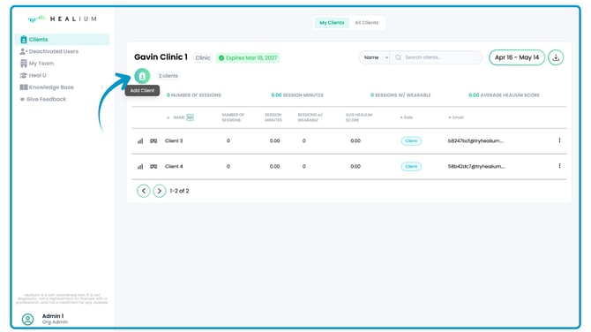Open the three-dot menu for Client 3
The width and height of the screenshot is (591, 332).
point(559,140)
